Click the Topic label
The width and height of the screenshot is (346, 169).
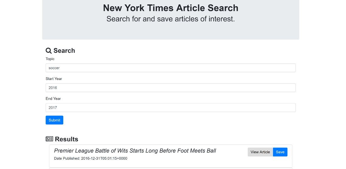pos(50,59)
